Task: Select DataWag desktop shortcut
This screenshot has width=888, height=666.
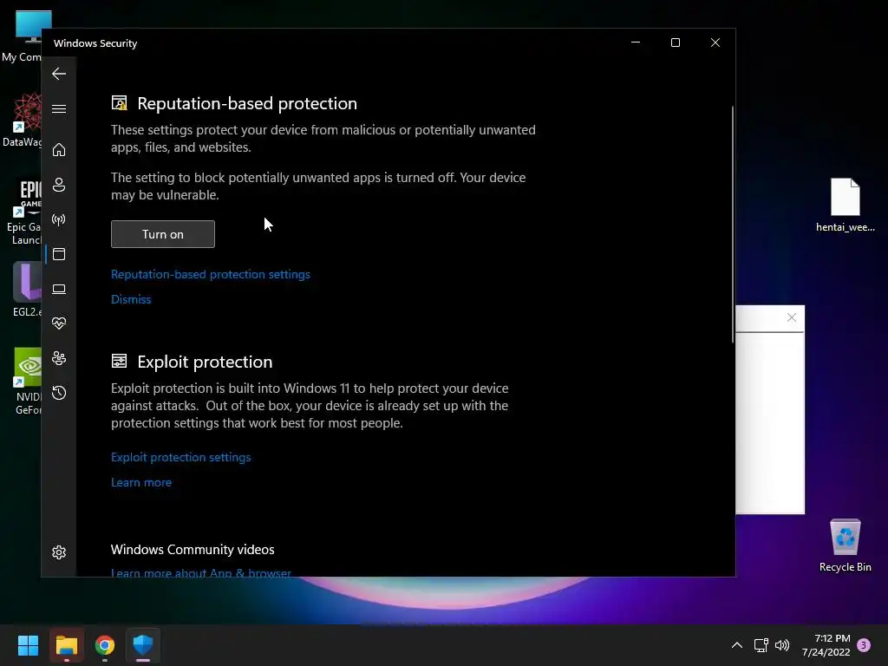Action: pyautogui.click(x=23, y=120)
